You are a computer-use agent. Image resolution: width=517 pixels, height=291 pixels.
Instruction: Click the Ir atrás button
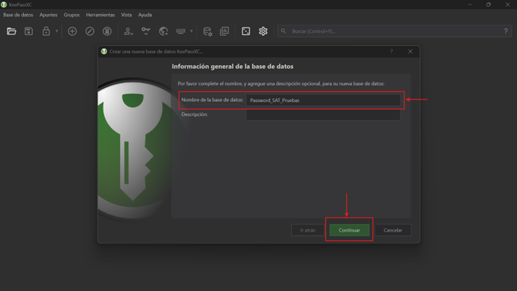(308, 230)
